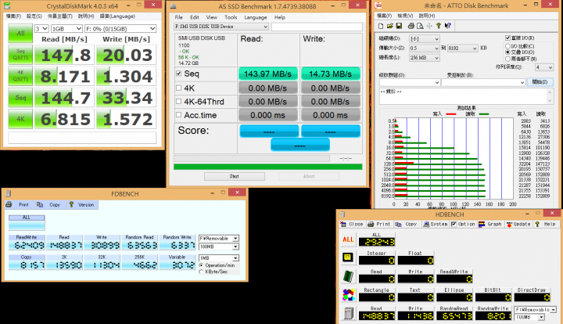
Task: Click the context help arrow icon in ATTO
Action: click(447, 26)
